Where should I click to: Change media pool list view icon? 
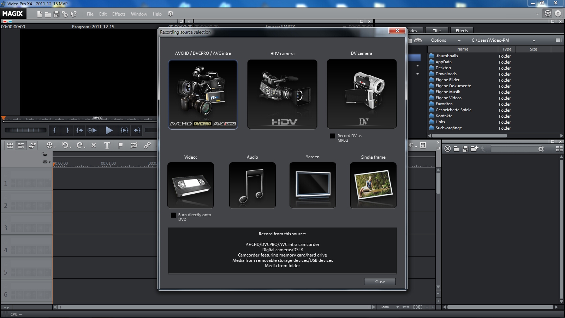click(558, 40)
